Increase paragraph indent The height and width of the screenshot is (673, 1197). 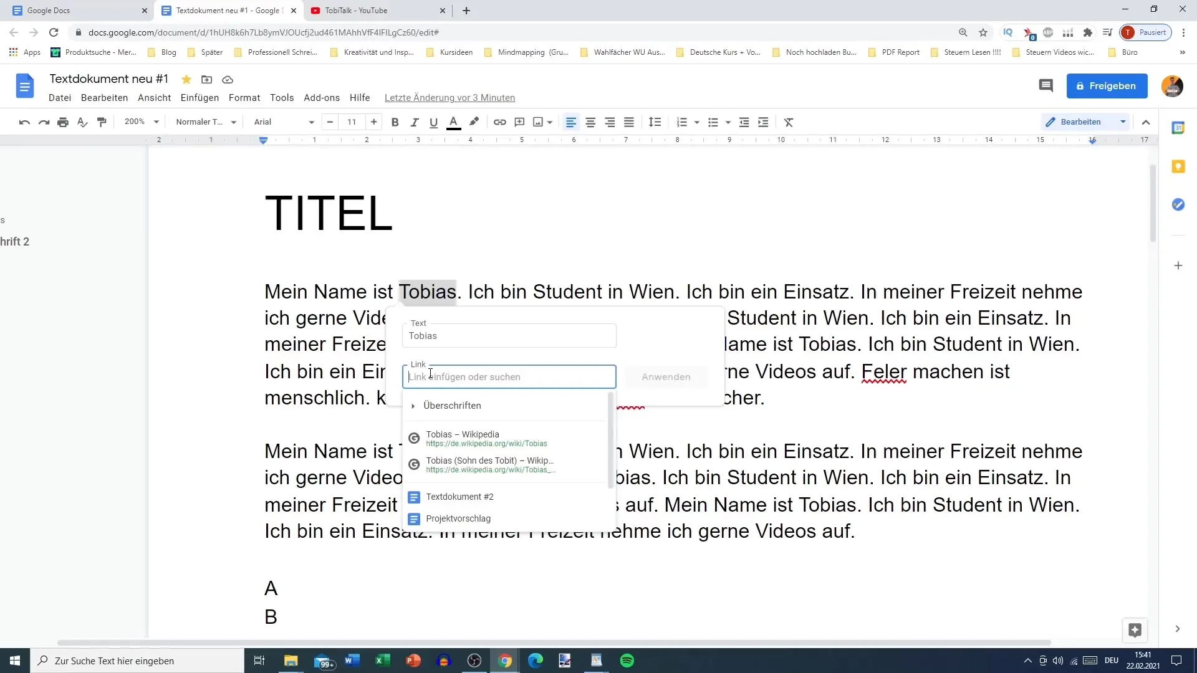[x=763, y=122]
